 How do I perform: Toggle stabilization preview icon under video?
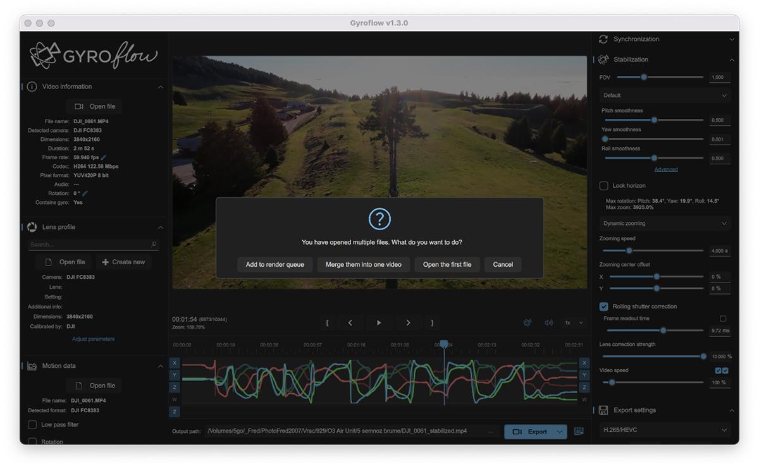[528, 322]
